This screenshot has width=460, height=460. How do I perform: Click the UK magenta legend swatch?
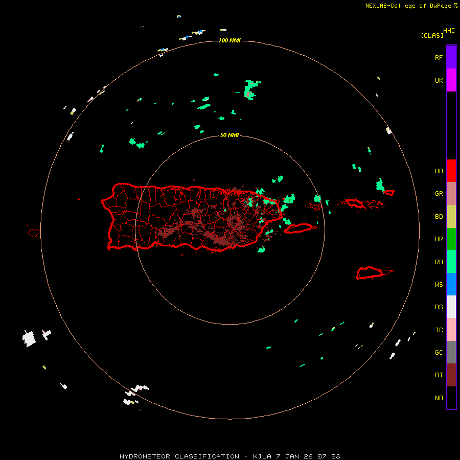tap(451, 80)
